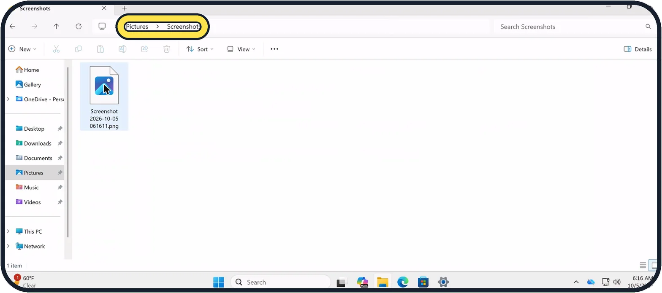Image resolution: width=662 pixels, height=293 pixels.
Task: Open the Videos quick access folder
Action: (x=34, y=202)
